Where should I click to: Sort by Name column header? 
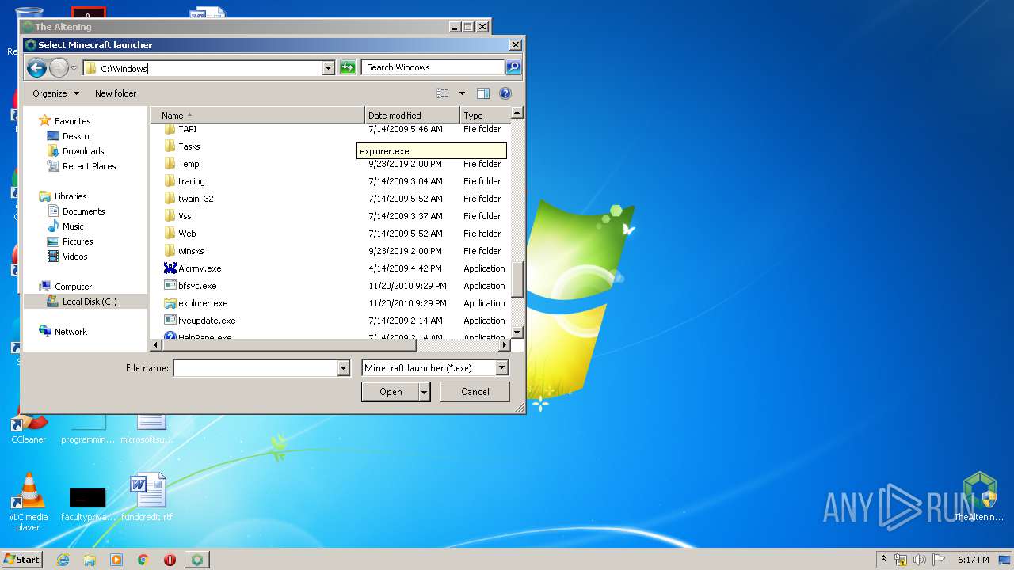pyautogui.click(x=257, y=115)
